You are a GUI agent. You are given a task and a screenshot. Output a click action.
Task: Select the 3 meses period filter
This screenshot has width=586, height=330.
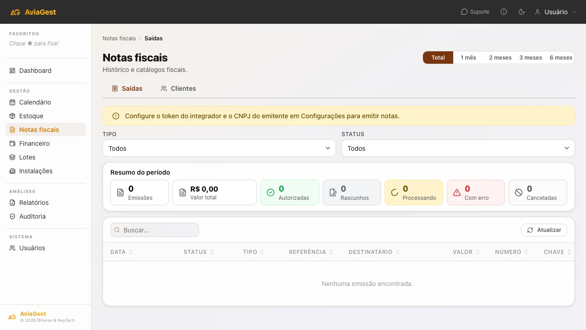[531, 58]
